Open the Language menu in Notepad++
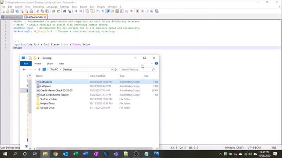Viewport: 282px width, 158px height. pyautogui.click(x=52, y=7)
